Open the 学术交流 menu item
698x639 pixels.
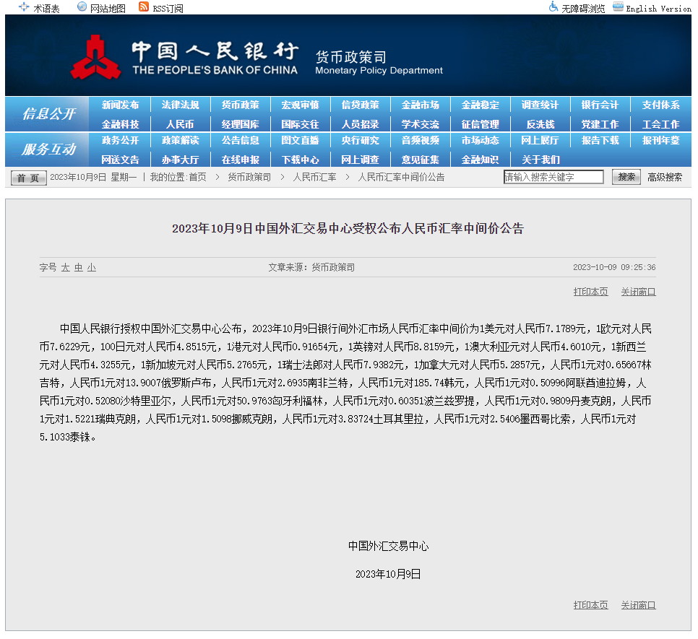pos(421,124)
